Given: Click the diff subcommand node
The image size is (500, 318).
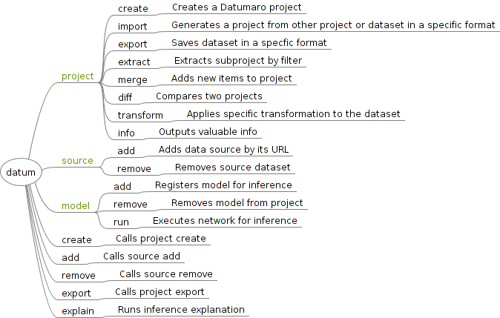Looking at the screenshot, I should 125,97.
